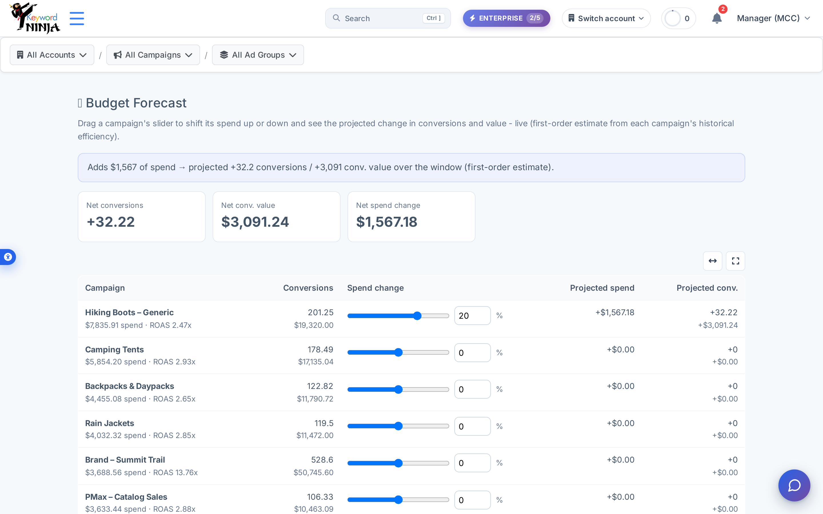The width and height of the screenshot is (823, 514).
Task: Click the Campaign column header
Action: [x=105, y=288]
